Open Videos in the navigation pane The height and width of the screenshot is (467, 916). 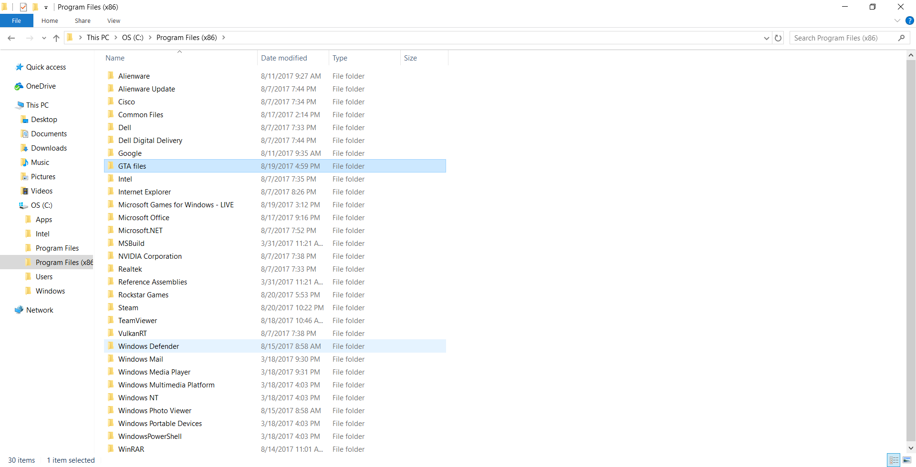click(42, 191)
